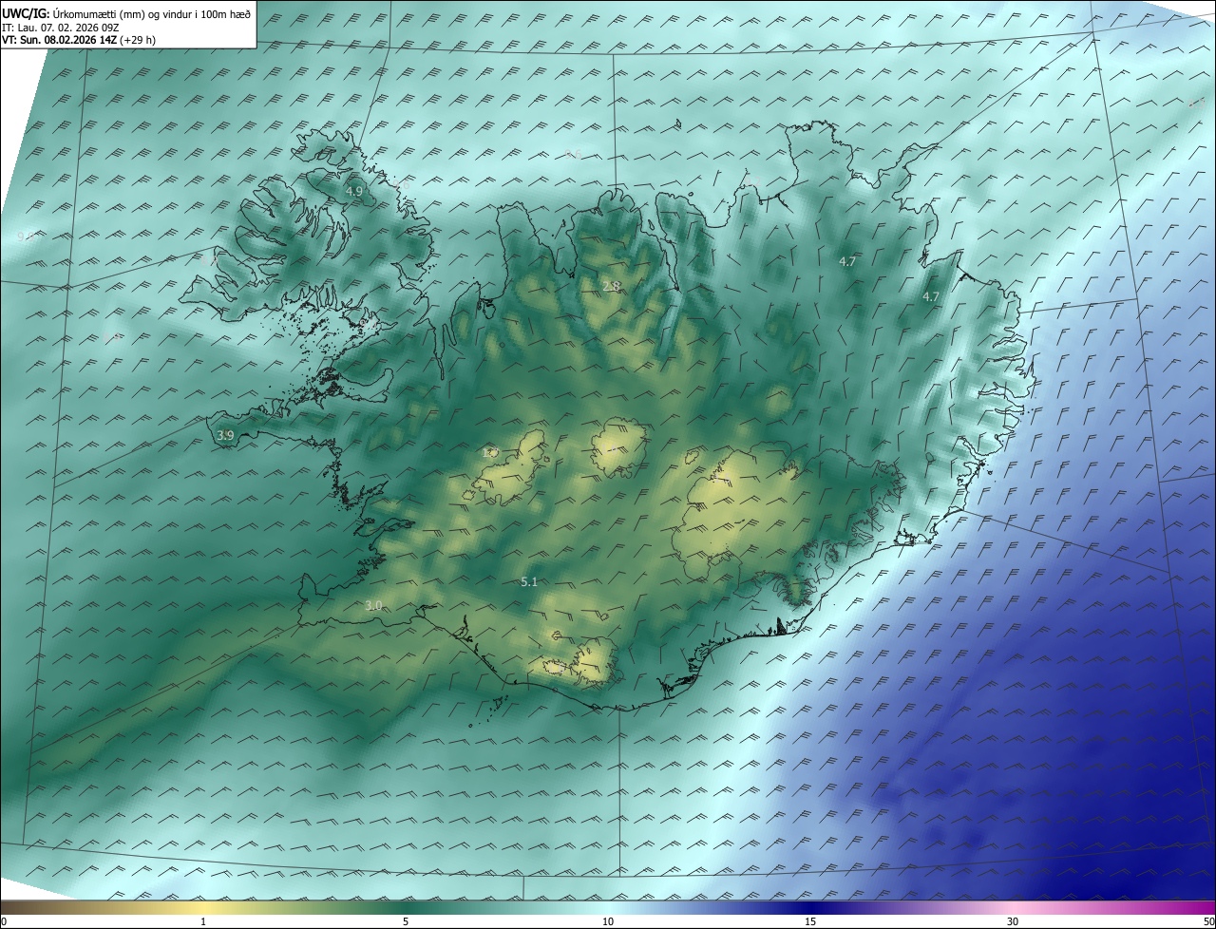Screen dimensions: 1216x929
Task: Click the 2.8 precipitation value in north Iceland
Action: point(612,286)
